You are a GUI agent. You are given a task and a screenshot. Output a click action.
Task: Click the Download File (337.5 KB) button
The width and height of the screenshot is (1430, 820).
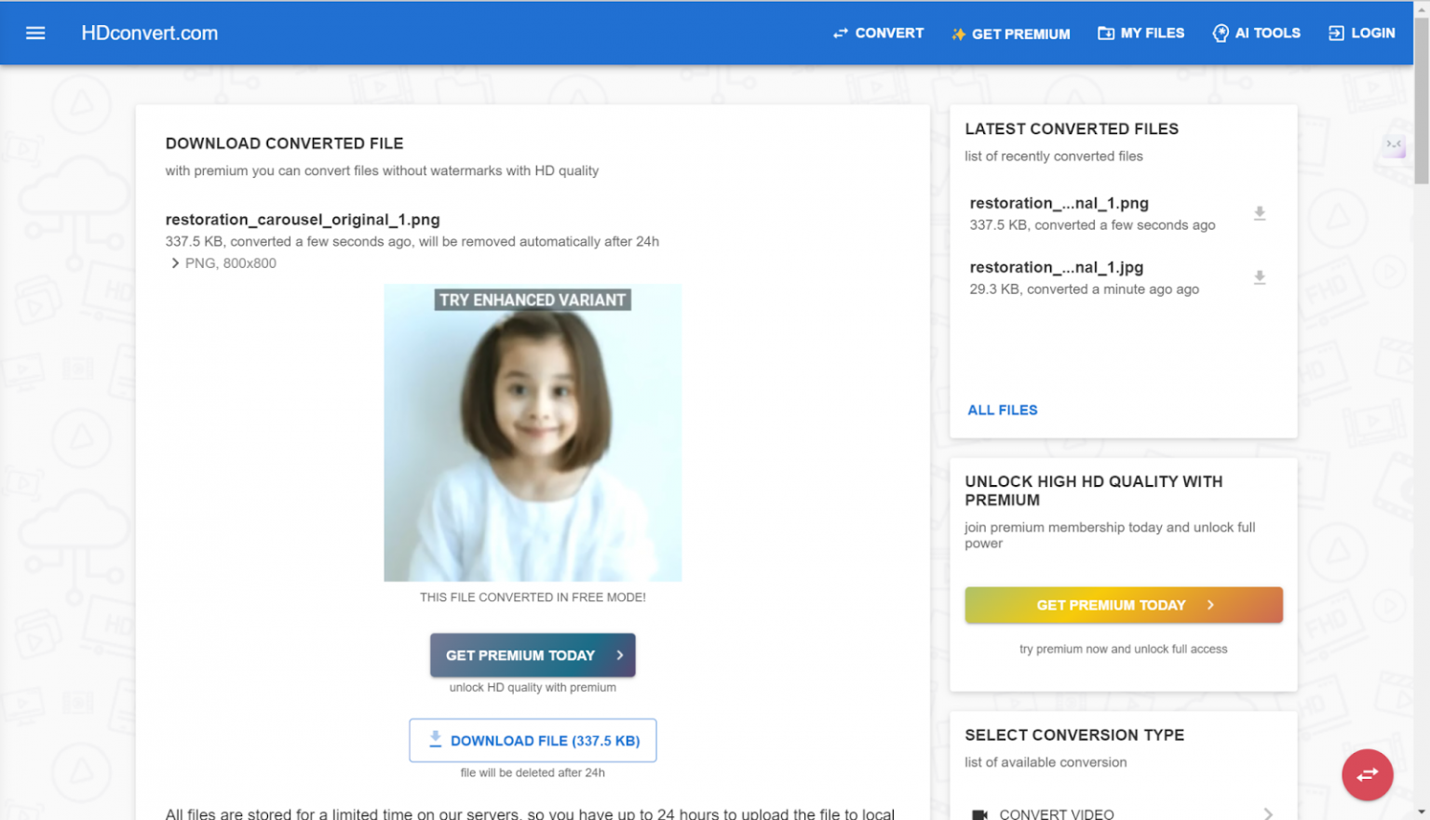click(533, 740)
